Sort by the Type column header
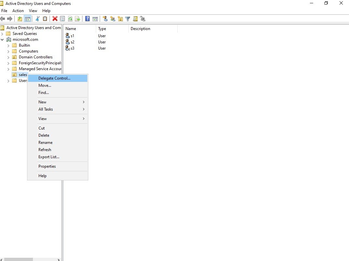The image size is (349, 261). tap(112, 28)
